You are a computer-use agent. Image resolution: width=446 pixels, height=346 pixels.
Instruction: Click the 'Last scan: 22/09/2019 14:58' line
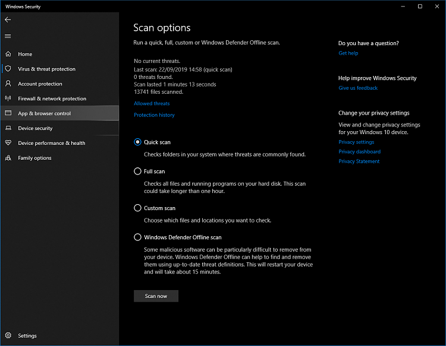click(x=183, y=69)
